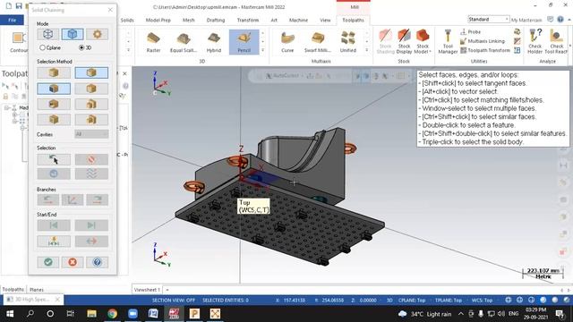The image size is (573, 322).
Task: Open the File tab
Action: pos(12,20)
